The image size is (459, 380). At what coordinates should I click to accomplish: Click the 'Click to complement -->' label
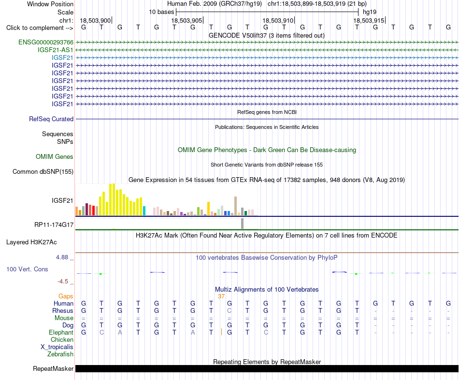point(40,28)
